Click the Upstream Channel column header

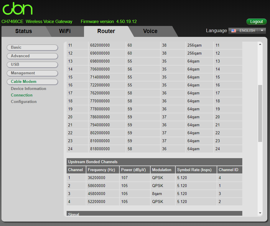pyautogui.click(x=75, y=170)
